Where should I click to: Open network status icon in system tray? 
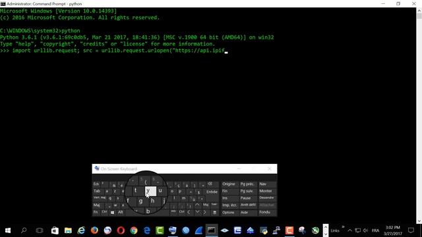(357, 230)
